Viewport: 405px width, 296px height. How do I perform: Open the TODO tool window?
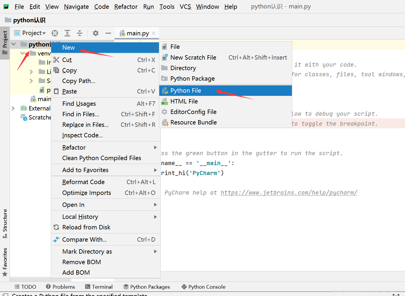coord(25,287)
